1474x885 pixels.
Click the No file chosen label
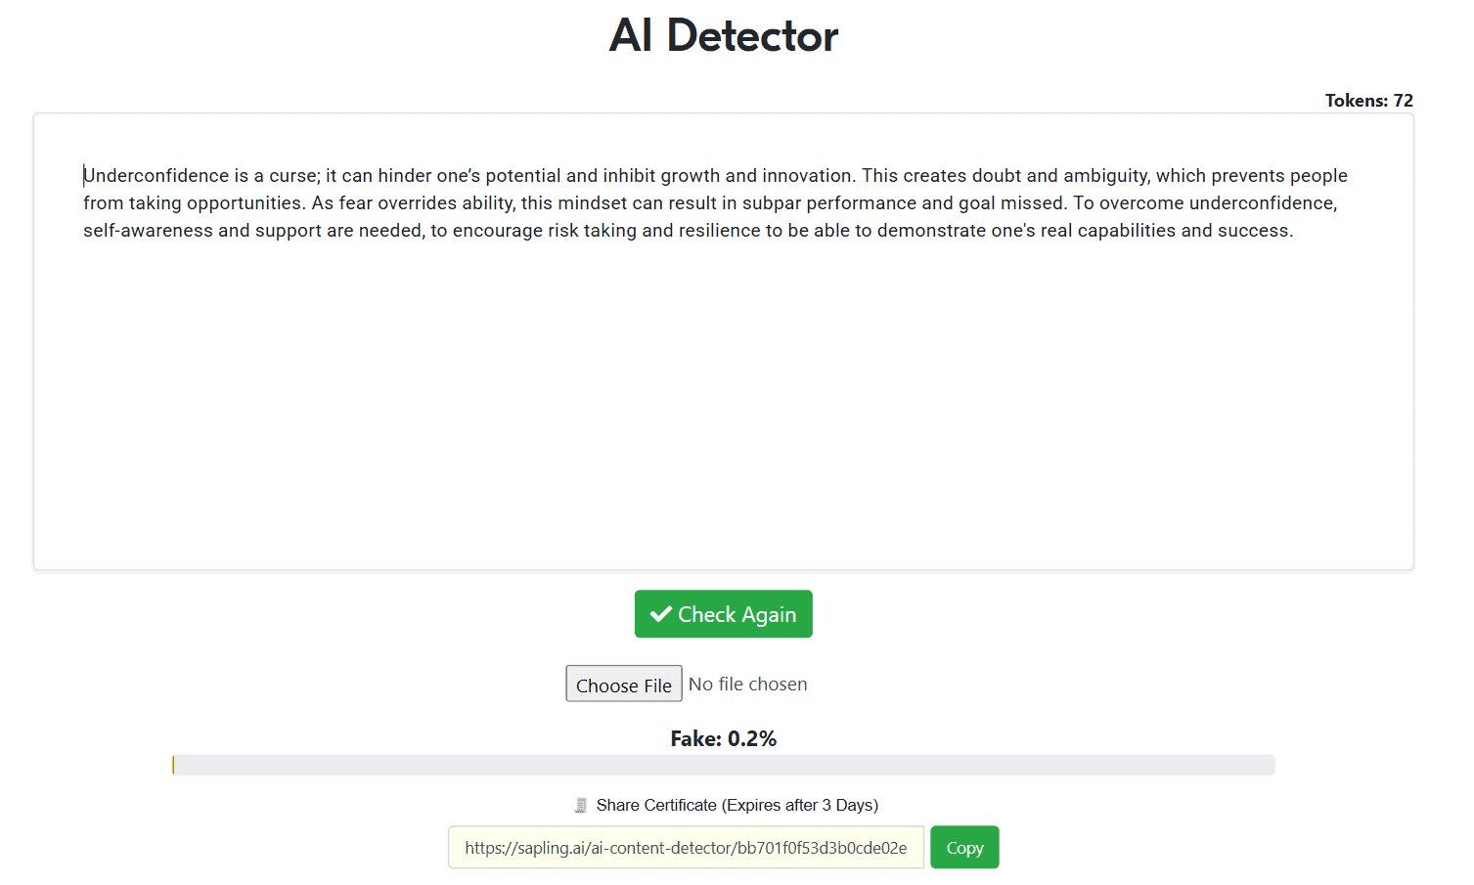(x=748, y=685)
